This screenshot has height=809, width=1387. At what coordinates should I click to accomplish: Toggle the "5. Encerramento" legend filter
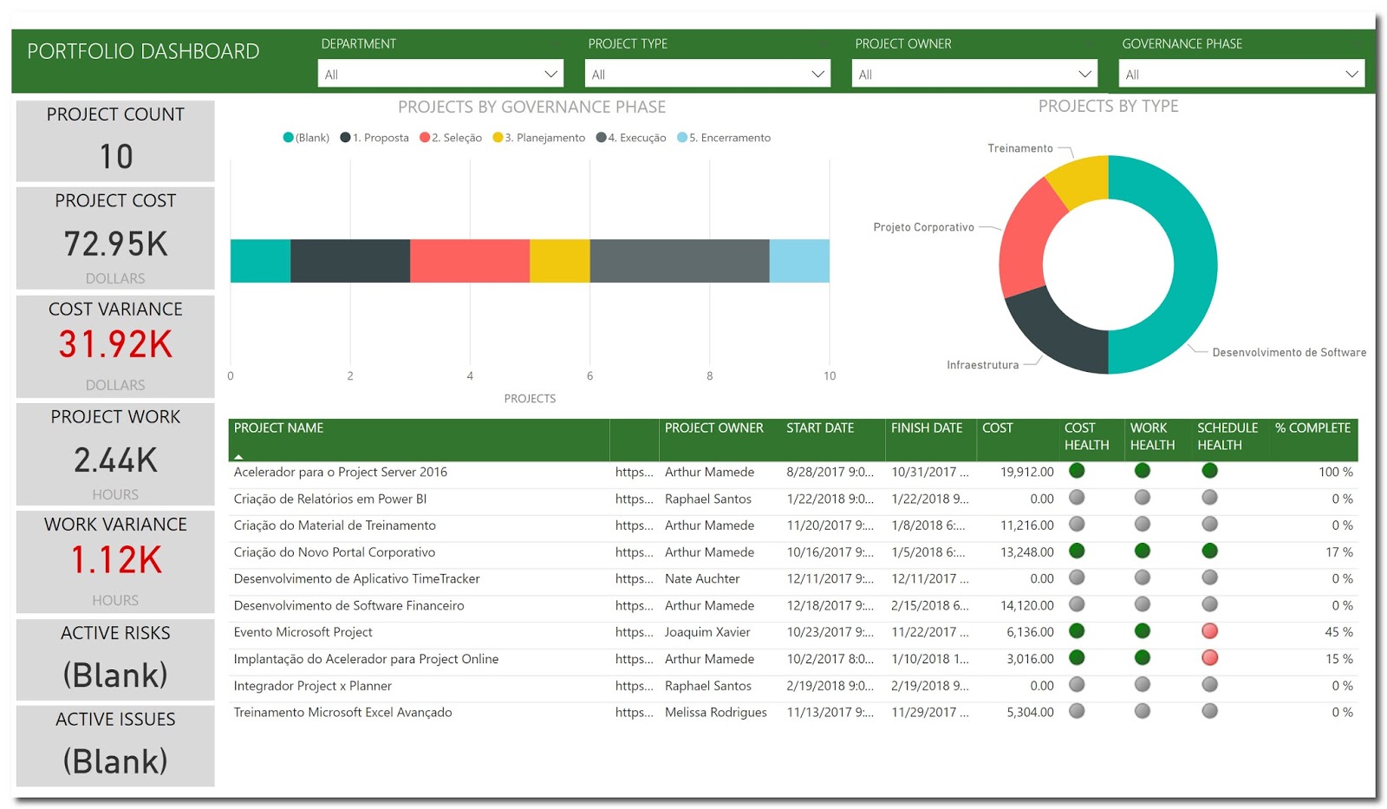coord(680,137)
